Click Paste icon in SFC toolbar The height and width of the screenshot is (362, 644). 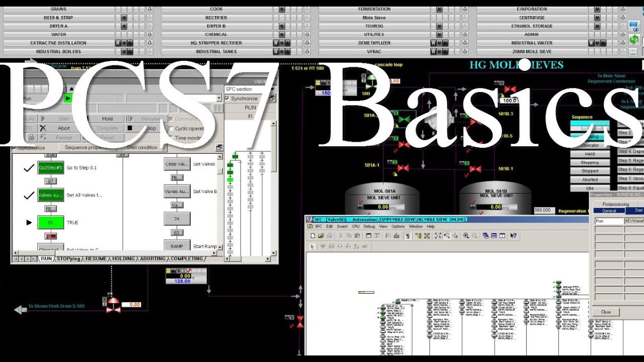pos(357,235)
